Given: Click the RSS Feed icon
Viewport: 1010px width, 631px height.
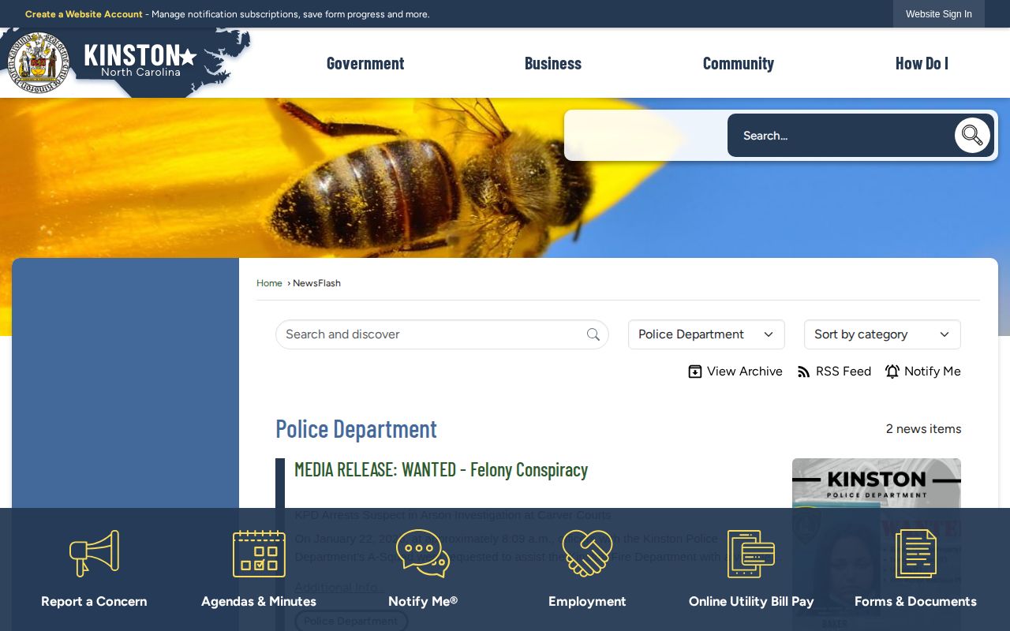Looking at the screenshot, I should [804, 372].
